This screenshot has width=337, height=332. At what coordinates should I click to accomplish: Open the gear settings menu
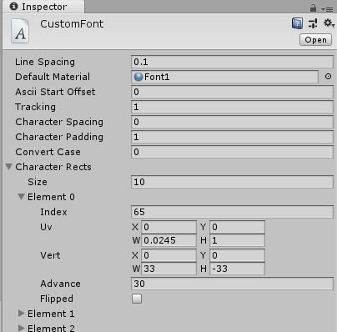pos(329,23)
